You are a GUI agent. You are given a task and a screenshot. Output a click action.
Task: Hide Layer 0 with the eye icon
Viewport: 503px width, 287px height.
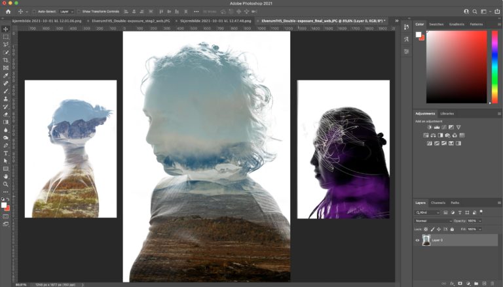coord(418,241)
